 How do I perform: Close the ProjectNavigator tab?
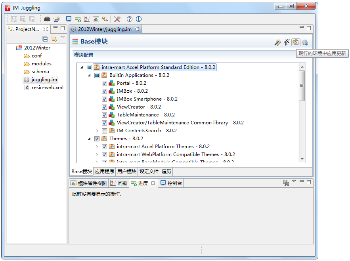click(46, 29)
